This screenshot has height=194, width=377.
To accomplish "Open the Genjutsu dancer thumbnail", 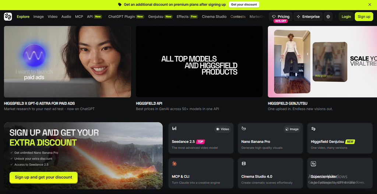I will [323, 61].
